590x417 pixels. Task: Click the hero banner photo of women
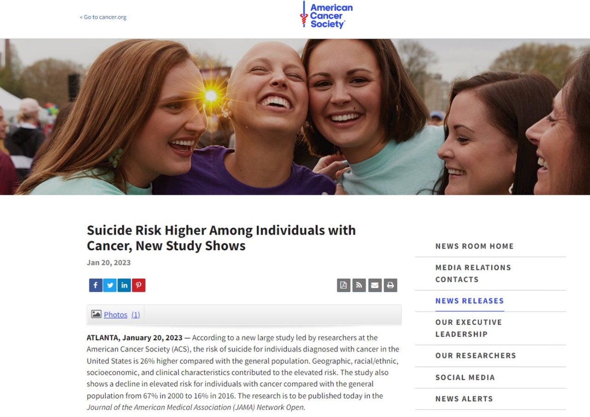(295, 117)
